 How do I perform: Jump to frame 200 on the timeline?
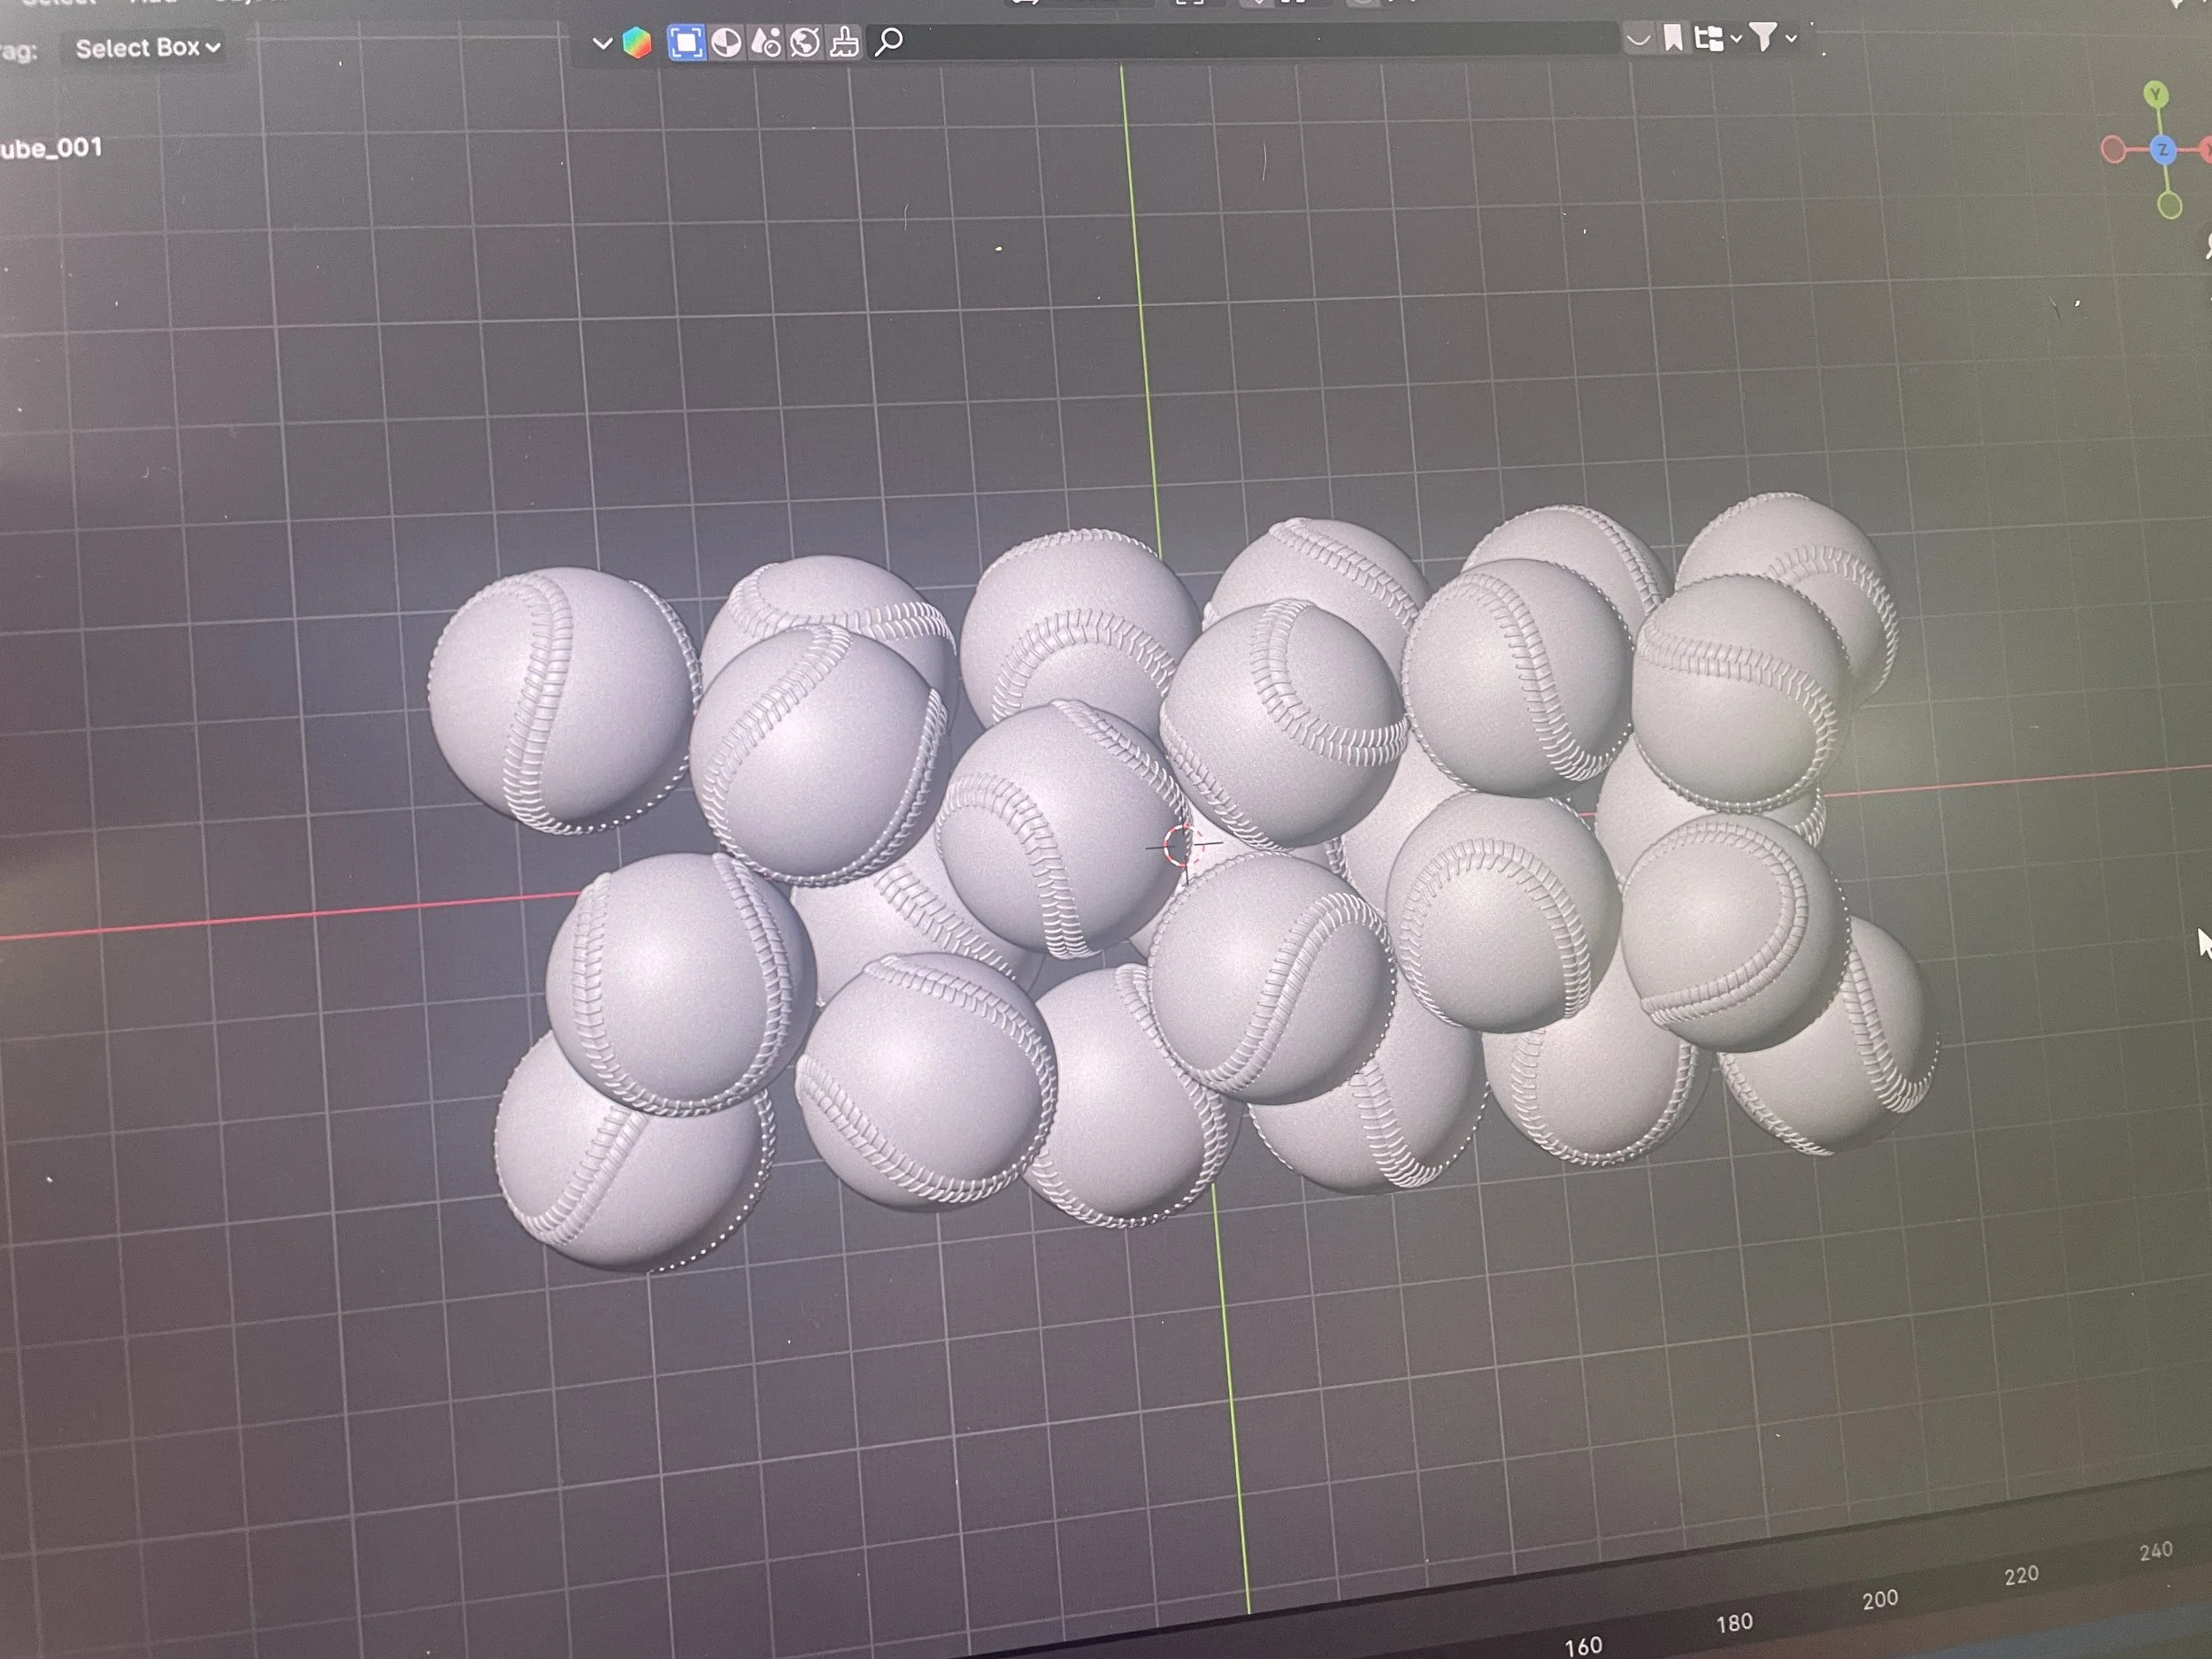pos(1880,1599)
